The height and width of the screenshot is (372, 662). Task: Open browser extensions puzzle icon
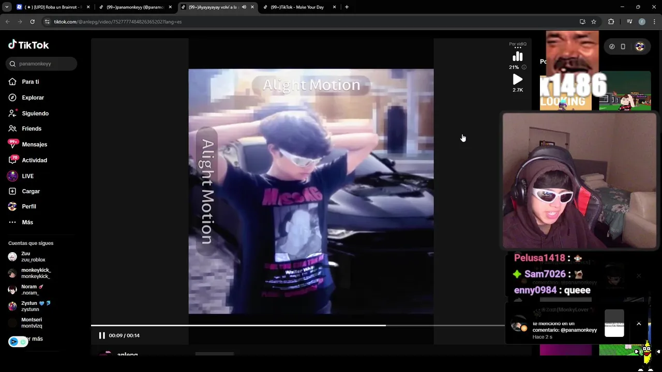tap(611, 22)
